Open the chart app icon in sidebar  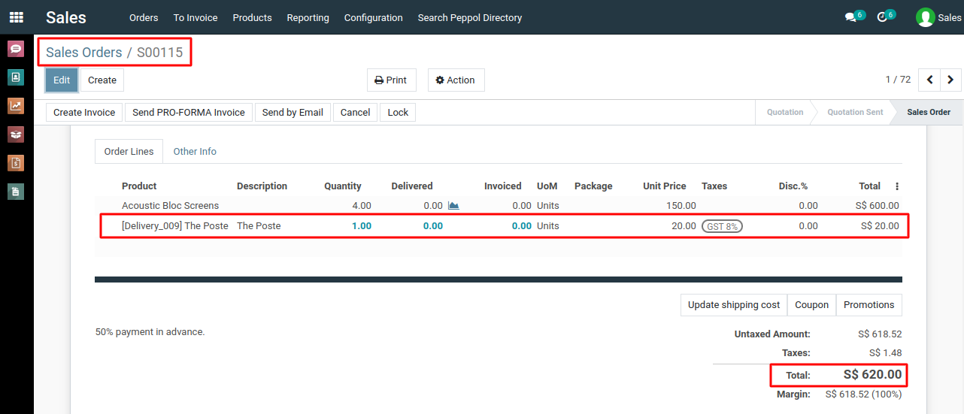(x=16, y=106)
